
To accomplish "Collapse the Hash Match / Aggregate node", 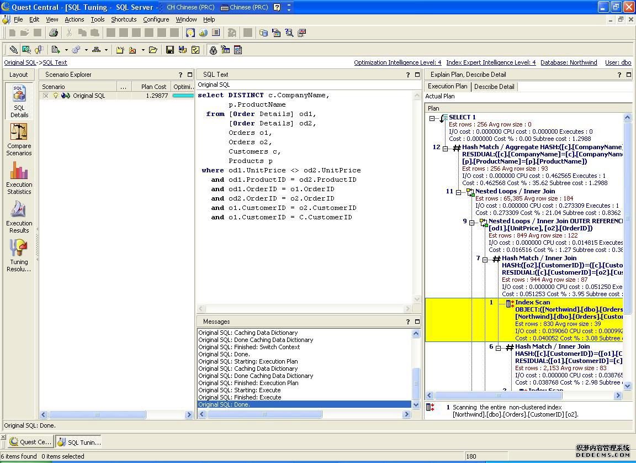I will point(446,148).
